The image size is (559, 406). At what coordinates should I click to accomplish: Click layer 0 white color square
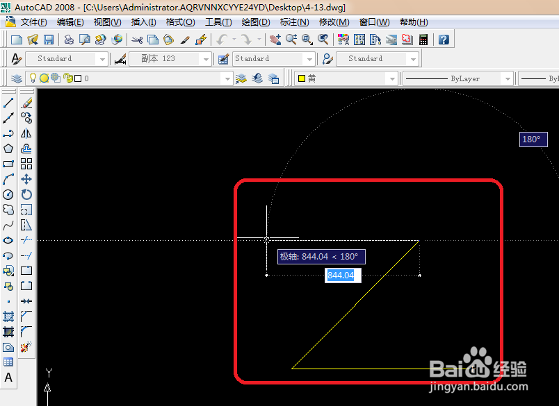coord(78,78)
